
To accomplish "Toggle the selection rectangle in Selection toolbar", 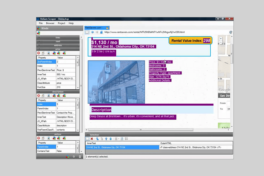I will pos(87,139).
